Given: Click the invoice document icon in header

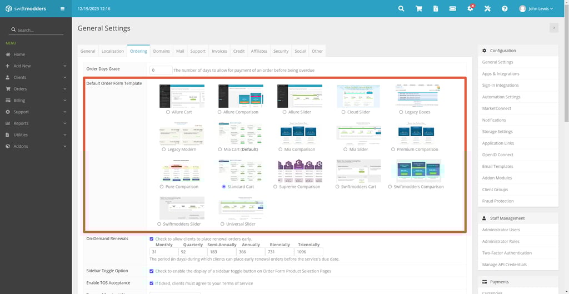Looking at the screenshot, I should pyautogui.click(x=436, y=9).
